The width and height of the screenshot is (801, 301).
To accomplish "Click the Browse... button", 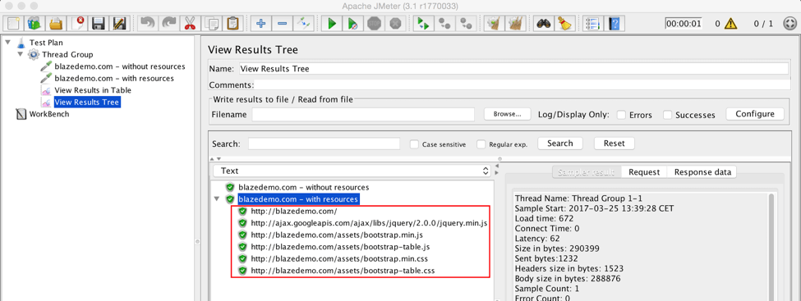I will pyautogui.click(x=507, y=114).
